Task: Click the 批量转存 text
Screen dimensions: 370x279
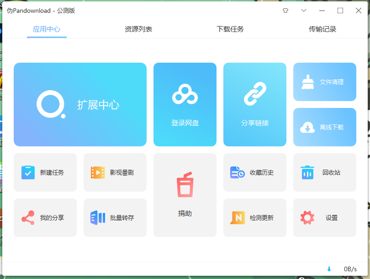Action: point(122,218)
